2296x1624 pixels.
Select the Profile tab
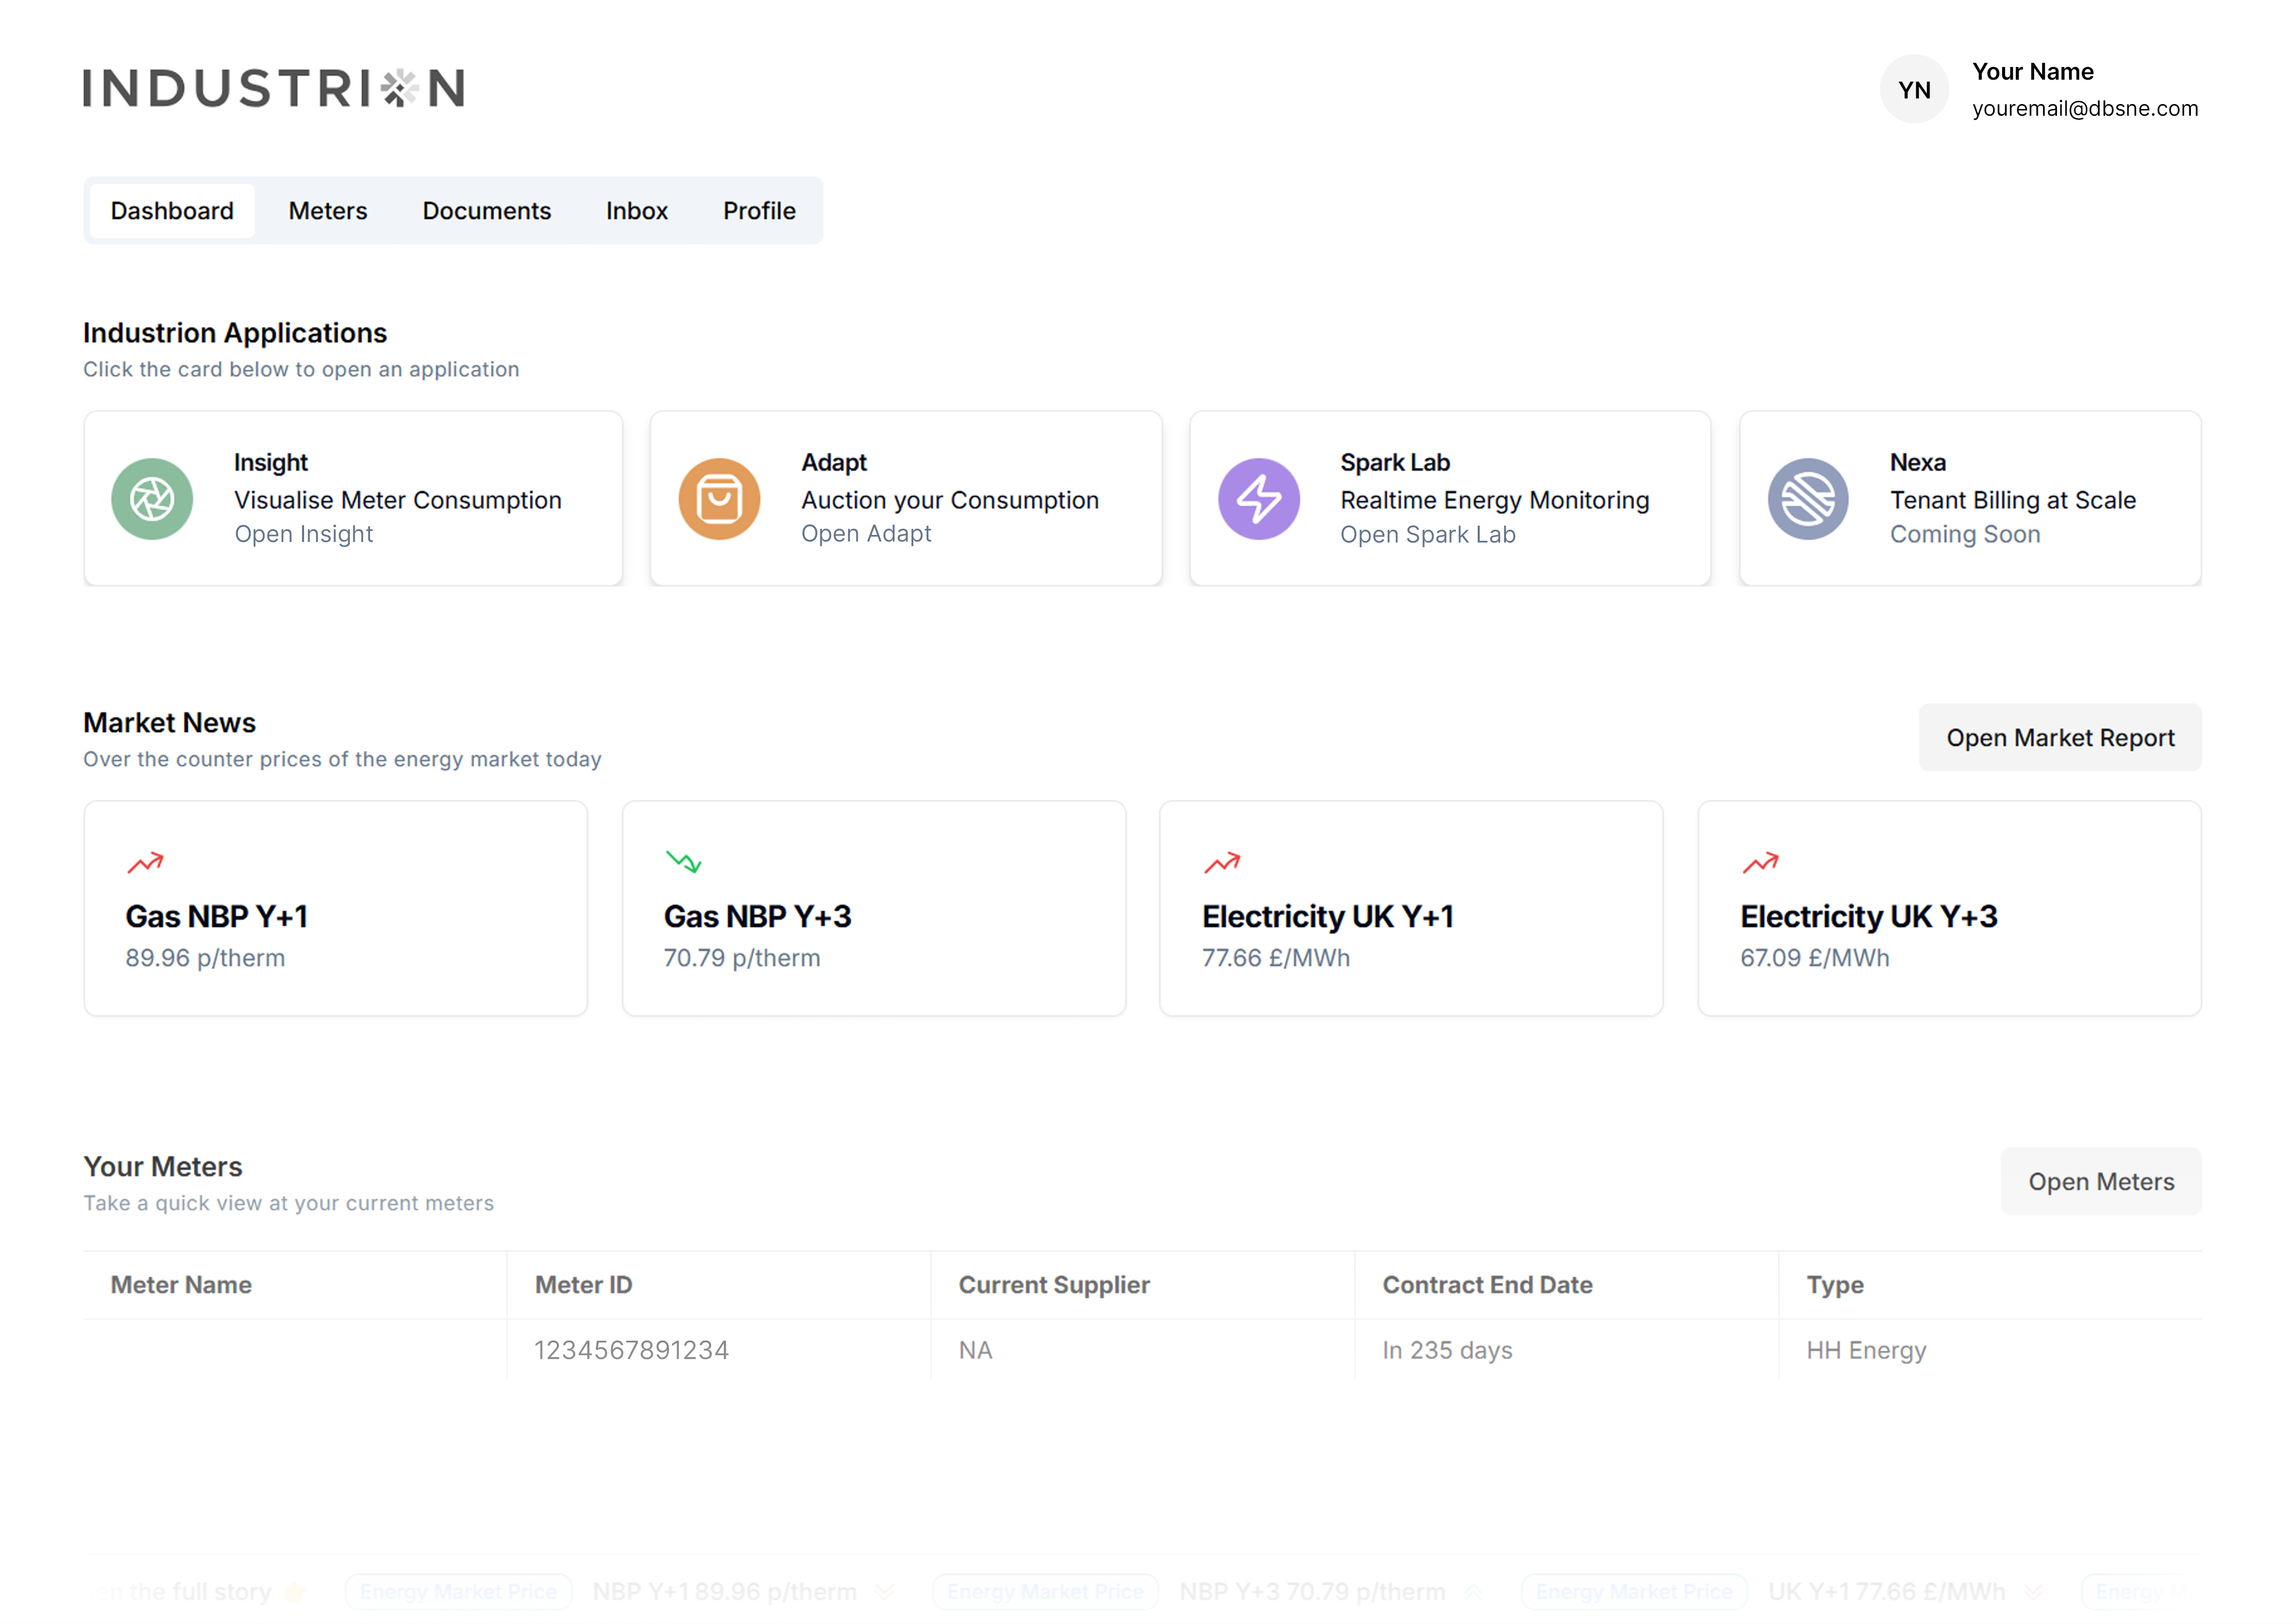(x=759, y=211)
